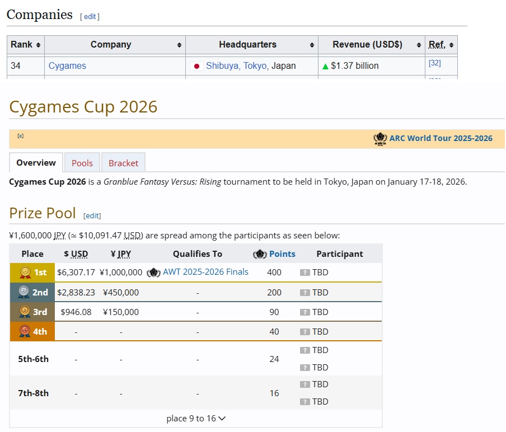Open the Overview tab
Screen dimensions: 506x432
point(36,163)
